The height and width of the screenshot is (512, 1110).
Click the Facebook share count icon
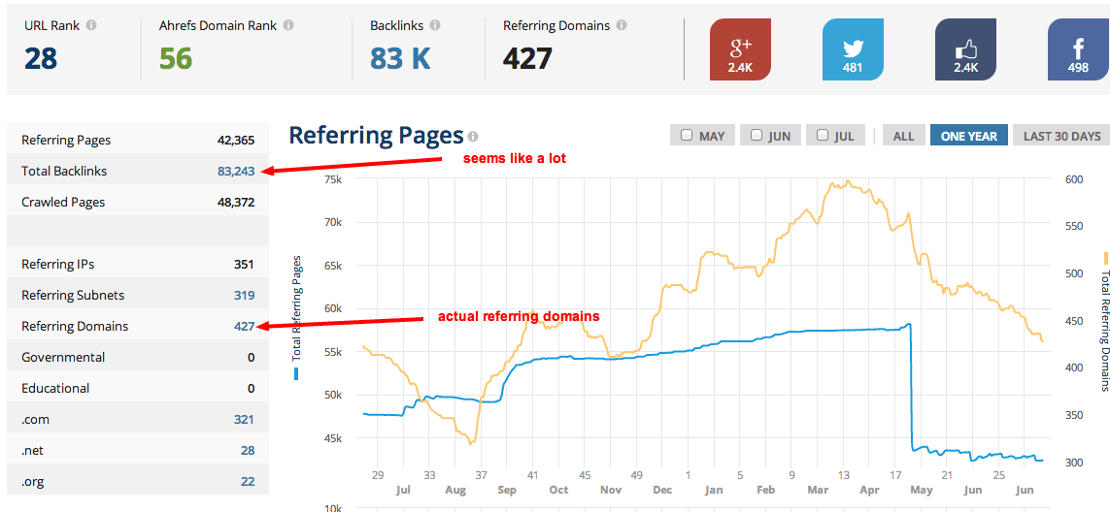pyautogui.click(x=1078, y=49)
